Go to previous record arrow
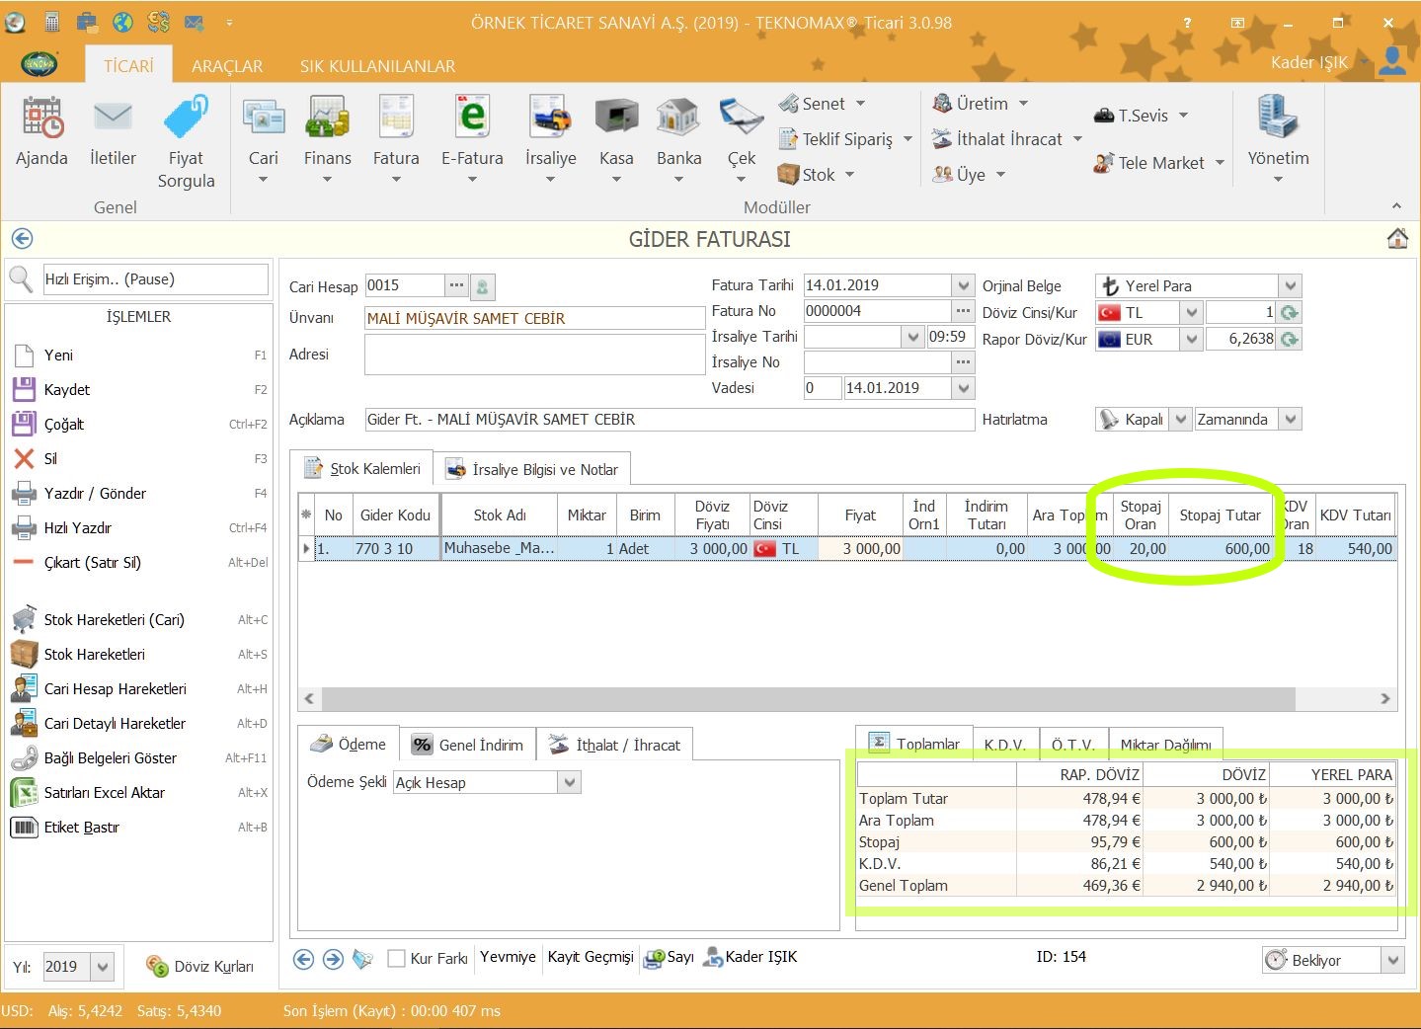Screen dimensions: 1421x1029 click(x=304, y=959)
